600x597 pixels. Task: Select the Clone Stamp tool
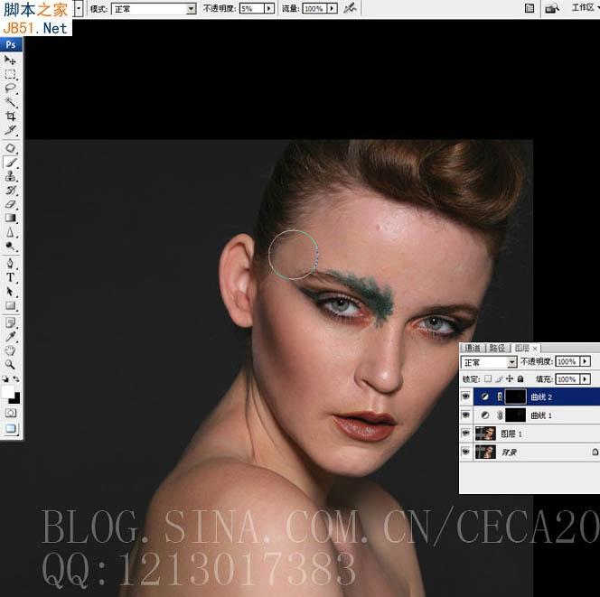pos(10,176)
